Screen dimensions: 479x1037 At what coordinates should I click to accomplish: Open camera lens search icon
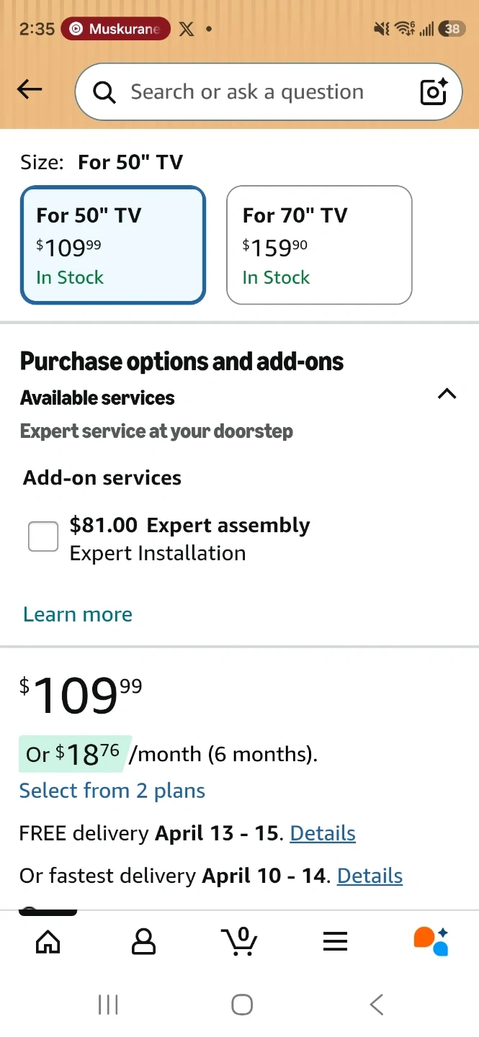(434, 91)
